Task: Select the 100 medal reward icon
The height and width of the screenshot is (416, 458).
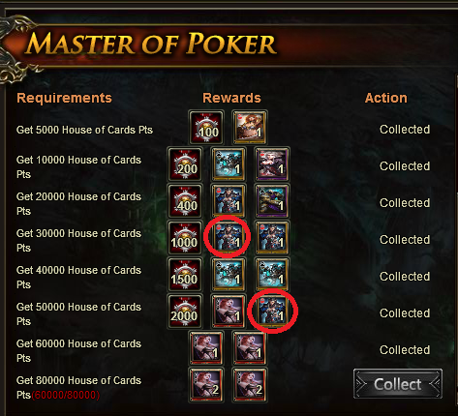Action: [x=206, y=127]
